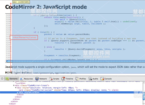
Task: Switch to the Timeline tab label
Action: 69,79
